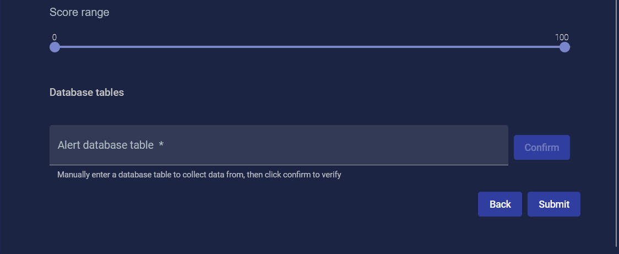Click the "Database tables" section heading
The image size is (619, 254).
[x=86, y=93]
